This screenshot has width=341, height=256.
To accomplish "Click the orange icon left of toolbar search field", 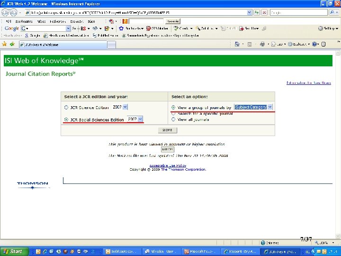I will coord(125,21).
